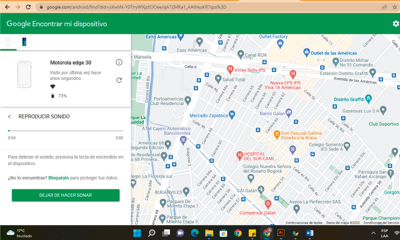Open Task View on taskbar
This screenshot has width=400, height=240.
pyautogui.click(x=166, y=233)
